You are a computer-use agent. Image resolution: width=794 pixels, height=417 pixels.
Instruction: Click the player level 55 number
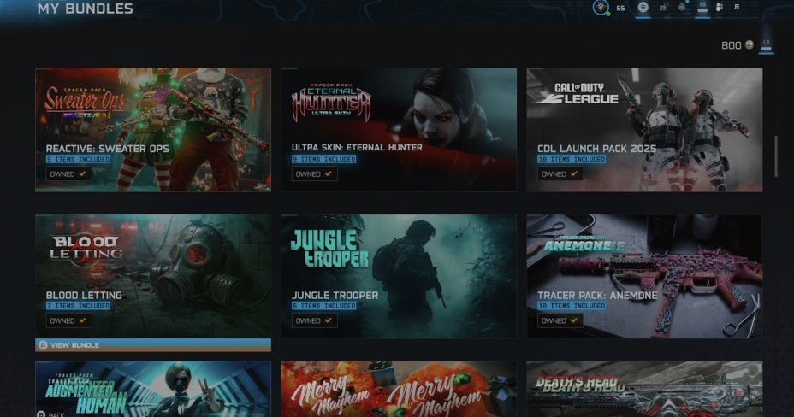coord(620,8)
